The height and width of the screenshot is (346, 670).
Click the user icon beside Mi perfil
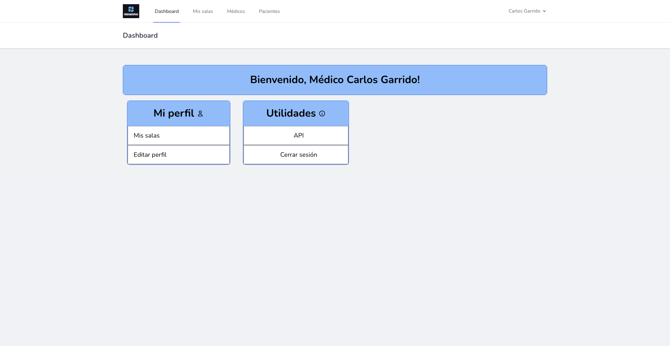pyautogui.click(x=200, y=113)
